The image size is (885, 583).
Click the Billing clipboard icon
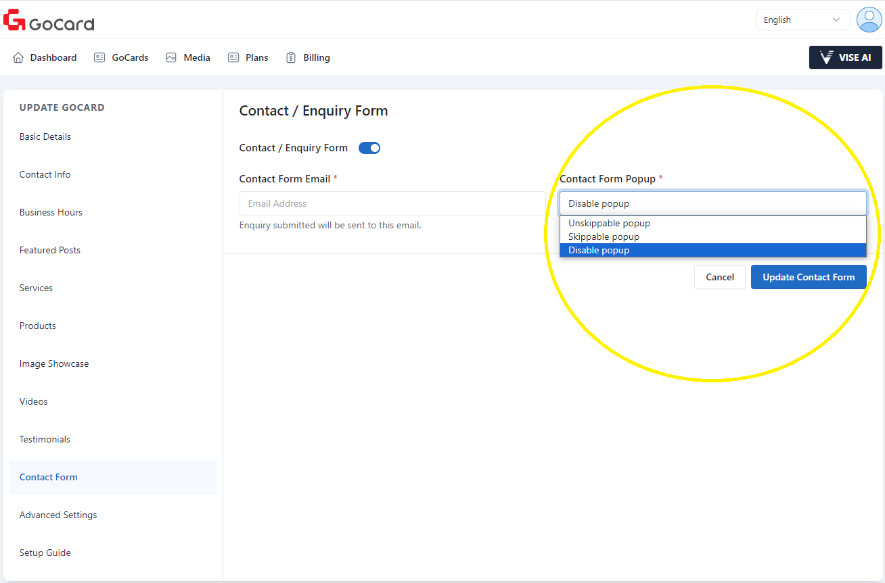(x=291, y=57)
